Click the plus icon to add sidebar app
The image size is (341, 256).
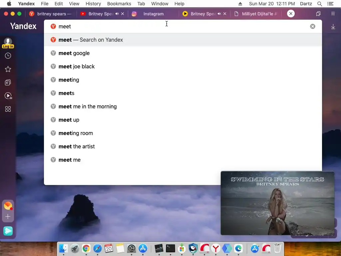click(8, 217)
